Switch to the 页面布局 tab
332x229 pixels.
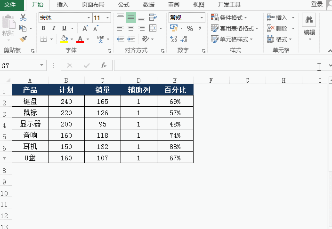(93, 4)
